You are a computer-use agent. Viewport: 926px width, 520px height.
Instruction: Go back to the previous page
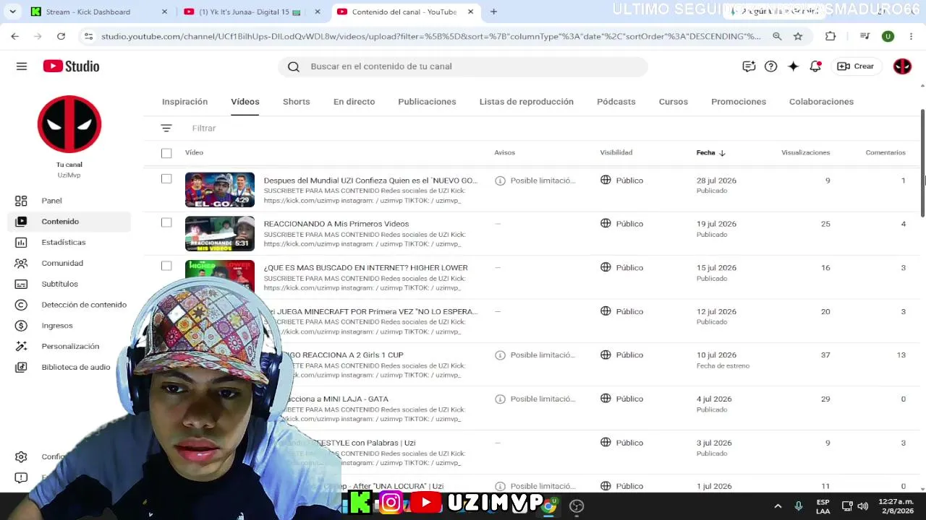coord(15,36)
